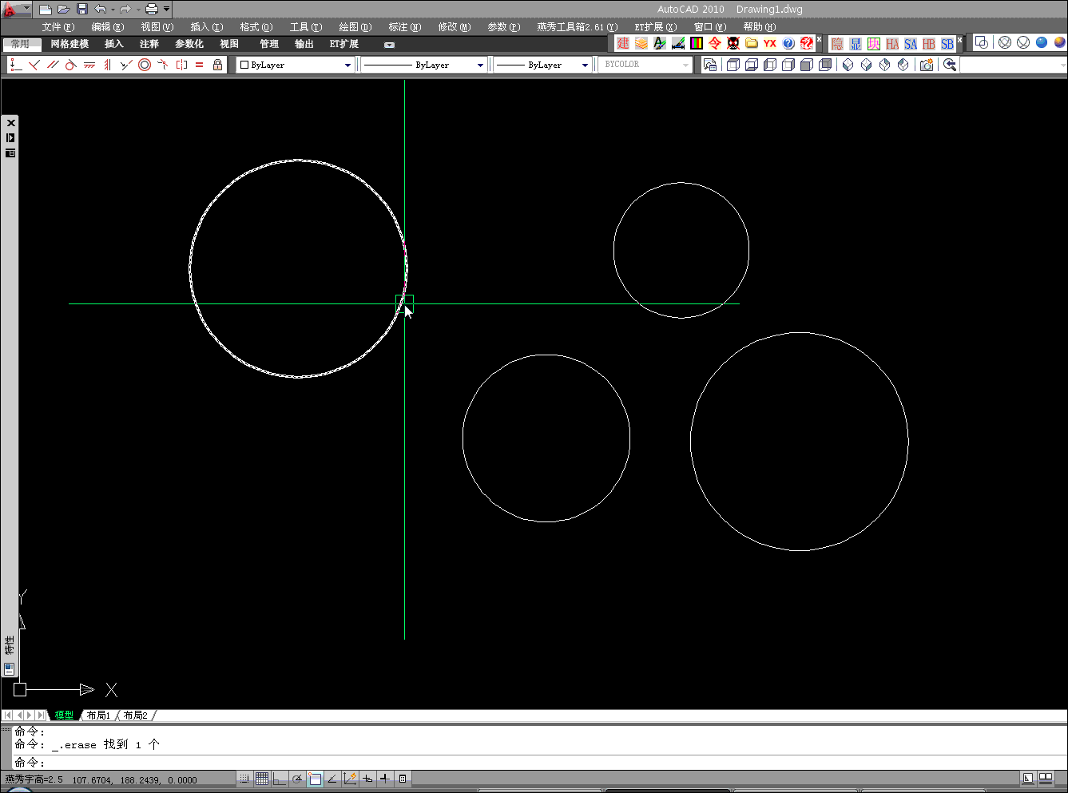
Task: Print the drawing using the plot icon
Action: [151, 10]
